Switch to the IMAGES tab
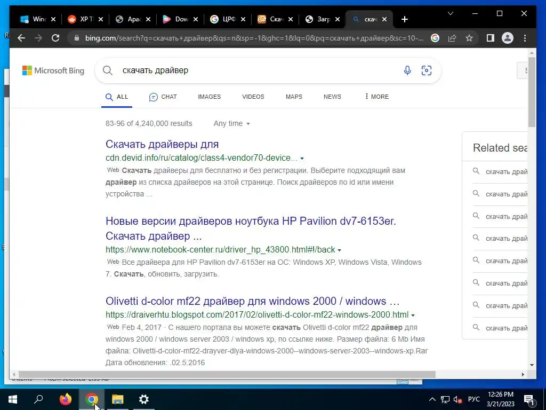 (x=209, y=97)
